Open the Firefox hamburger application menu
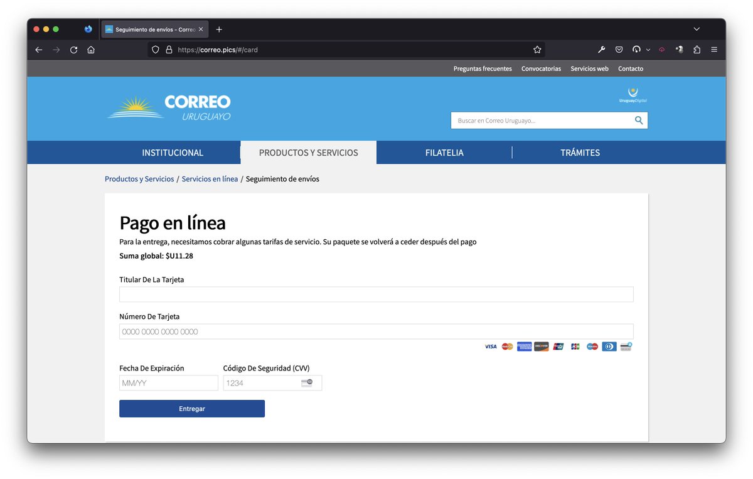The width and height of the screenshot is (753, 479). [x=714, y=50]
